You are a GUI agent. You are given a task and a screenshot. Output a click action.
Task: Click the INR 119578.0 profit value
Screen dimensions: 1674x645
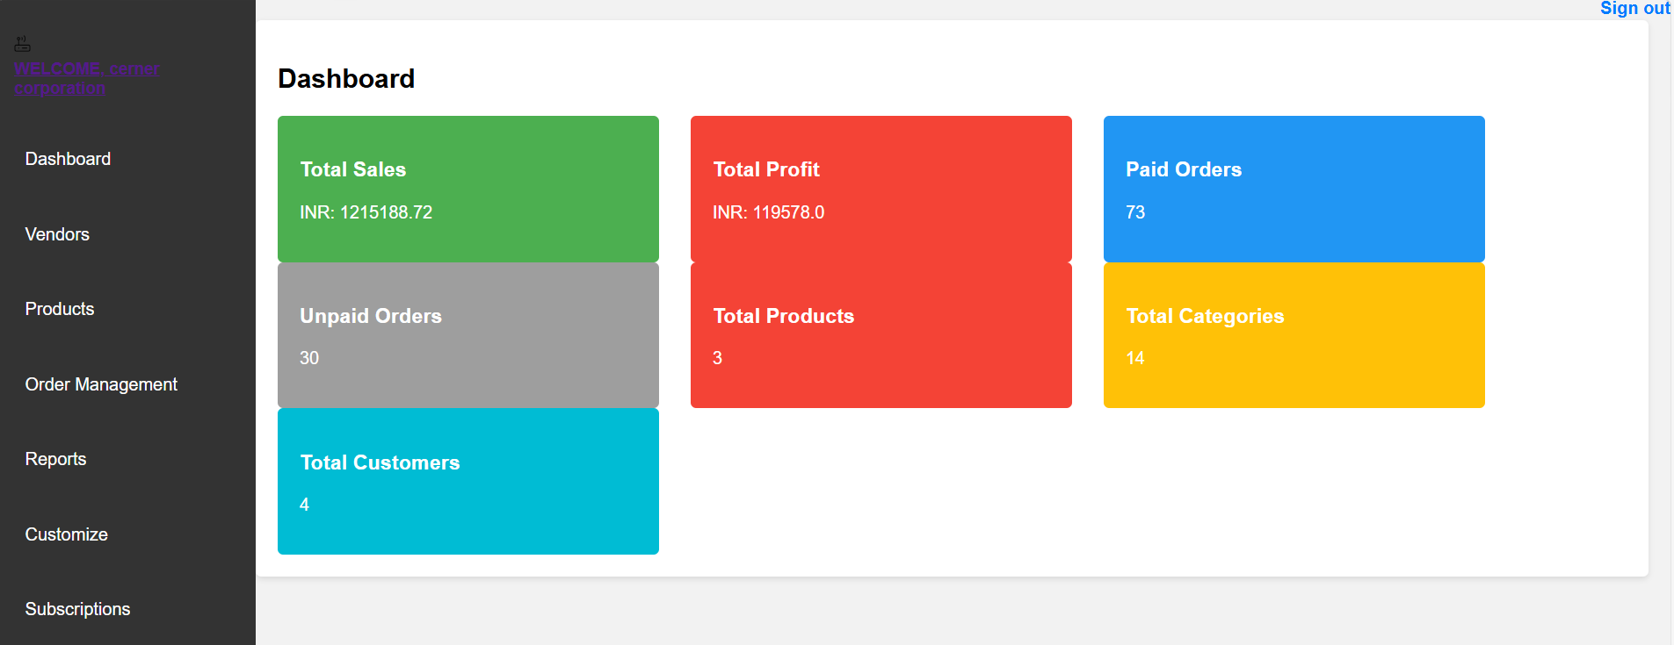click(768, 212)
